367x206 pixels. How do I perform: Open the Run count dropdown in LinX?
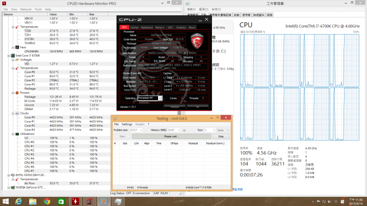[x=214, y=130]
